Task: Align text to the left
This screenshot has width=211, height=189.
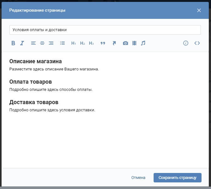Action: click(33, 43)
